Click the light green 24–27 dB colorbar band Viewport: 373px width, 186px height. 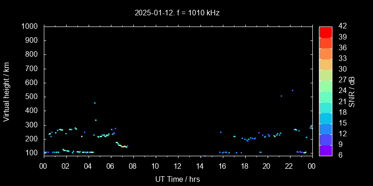325,85
